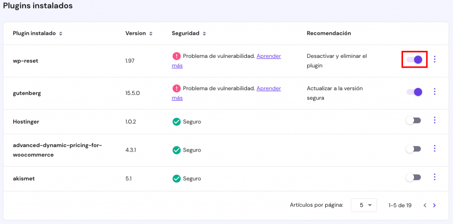453x224 pixels.
Task: Open three-dot menu for Hostinger plugin
Action: point(435,120)
